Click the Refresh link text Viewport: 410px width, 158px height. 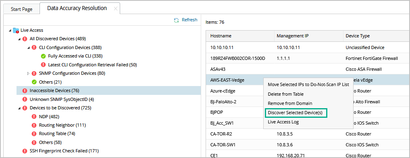pos(189,20)
